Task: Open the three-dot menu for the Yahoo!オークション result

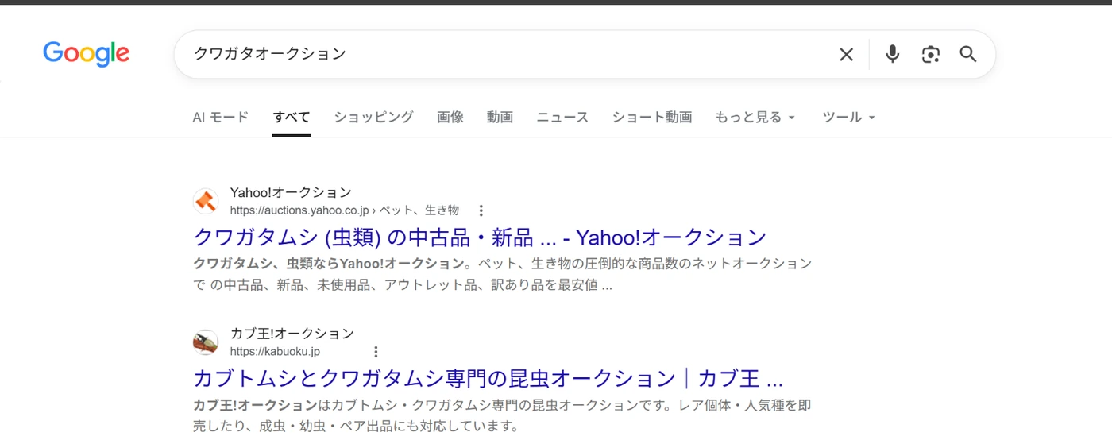Action: (481, 210)
